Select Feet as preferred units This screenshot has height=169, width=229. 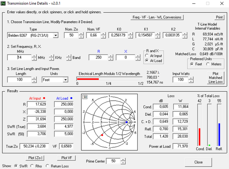tap(193, 64)
